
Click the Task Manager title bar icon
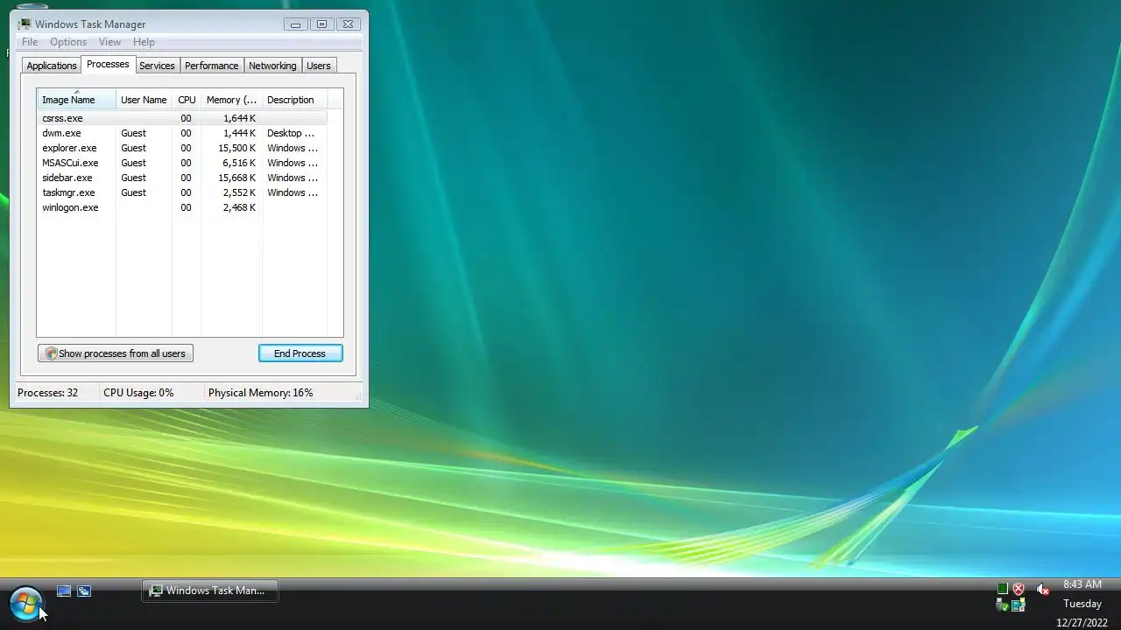tap(25, 24)
